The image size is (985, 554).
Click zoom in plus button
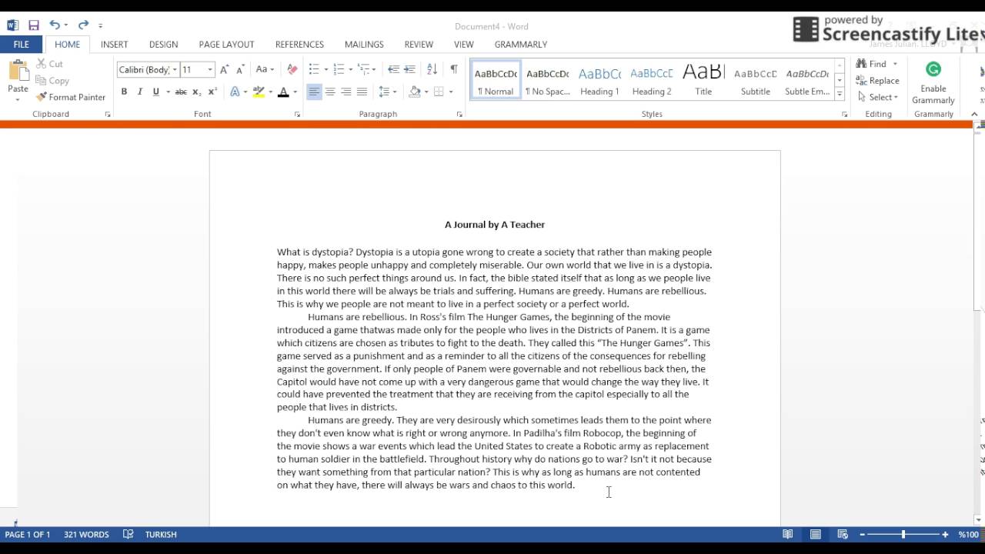click(945, 534)
